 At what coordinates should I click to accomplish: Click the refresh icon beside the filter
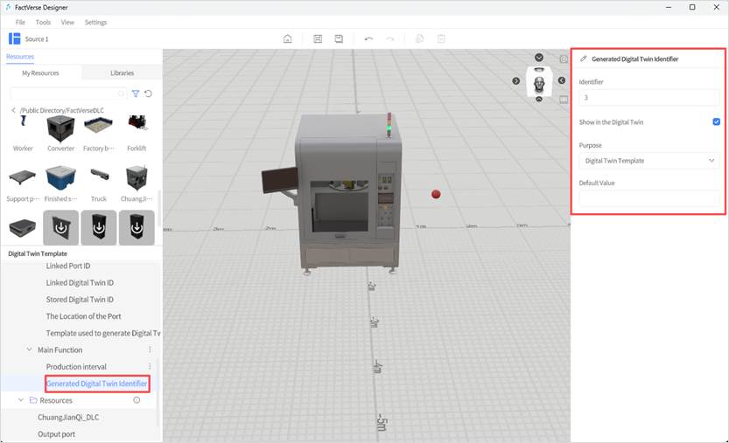coord(149,93)
